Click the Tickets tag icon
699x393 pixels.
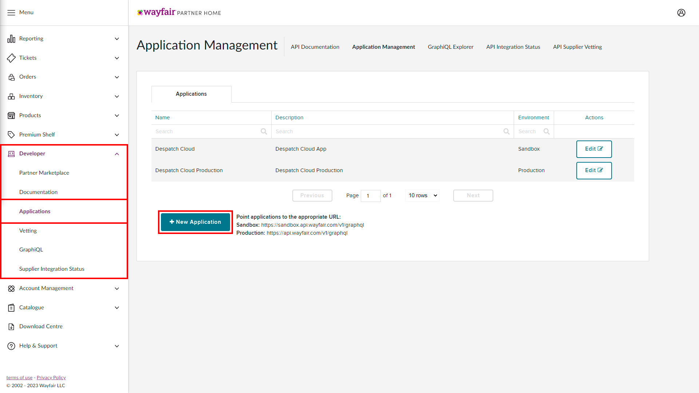(x=11, y=58)
